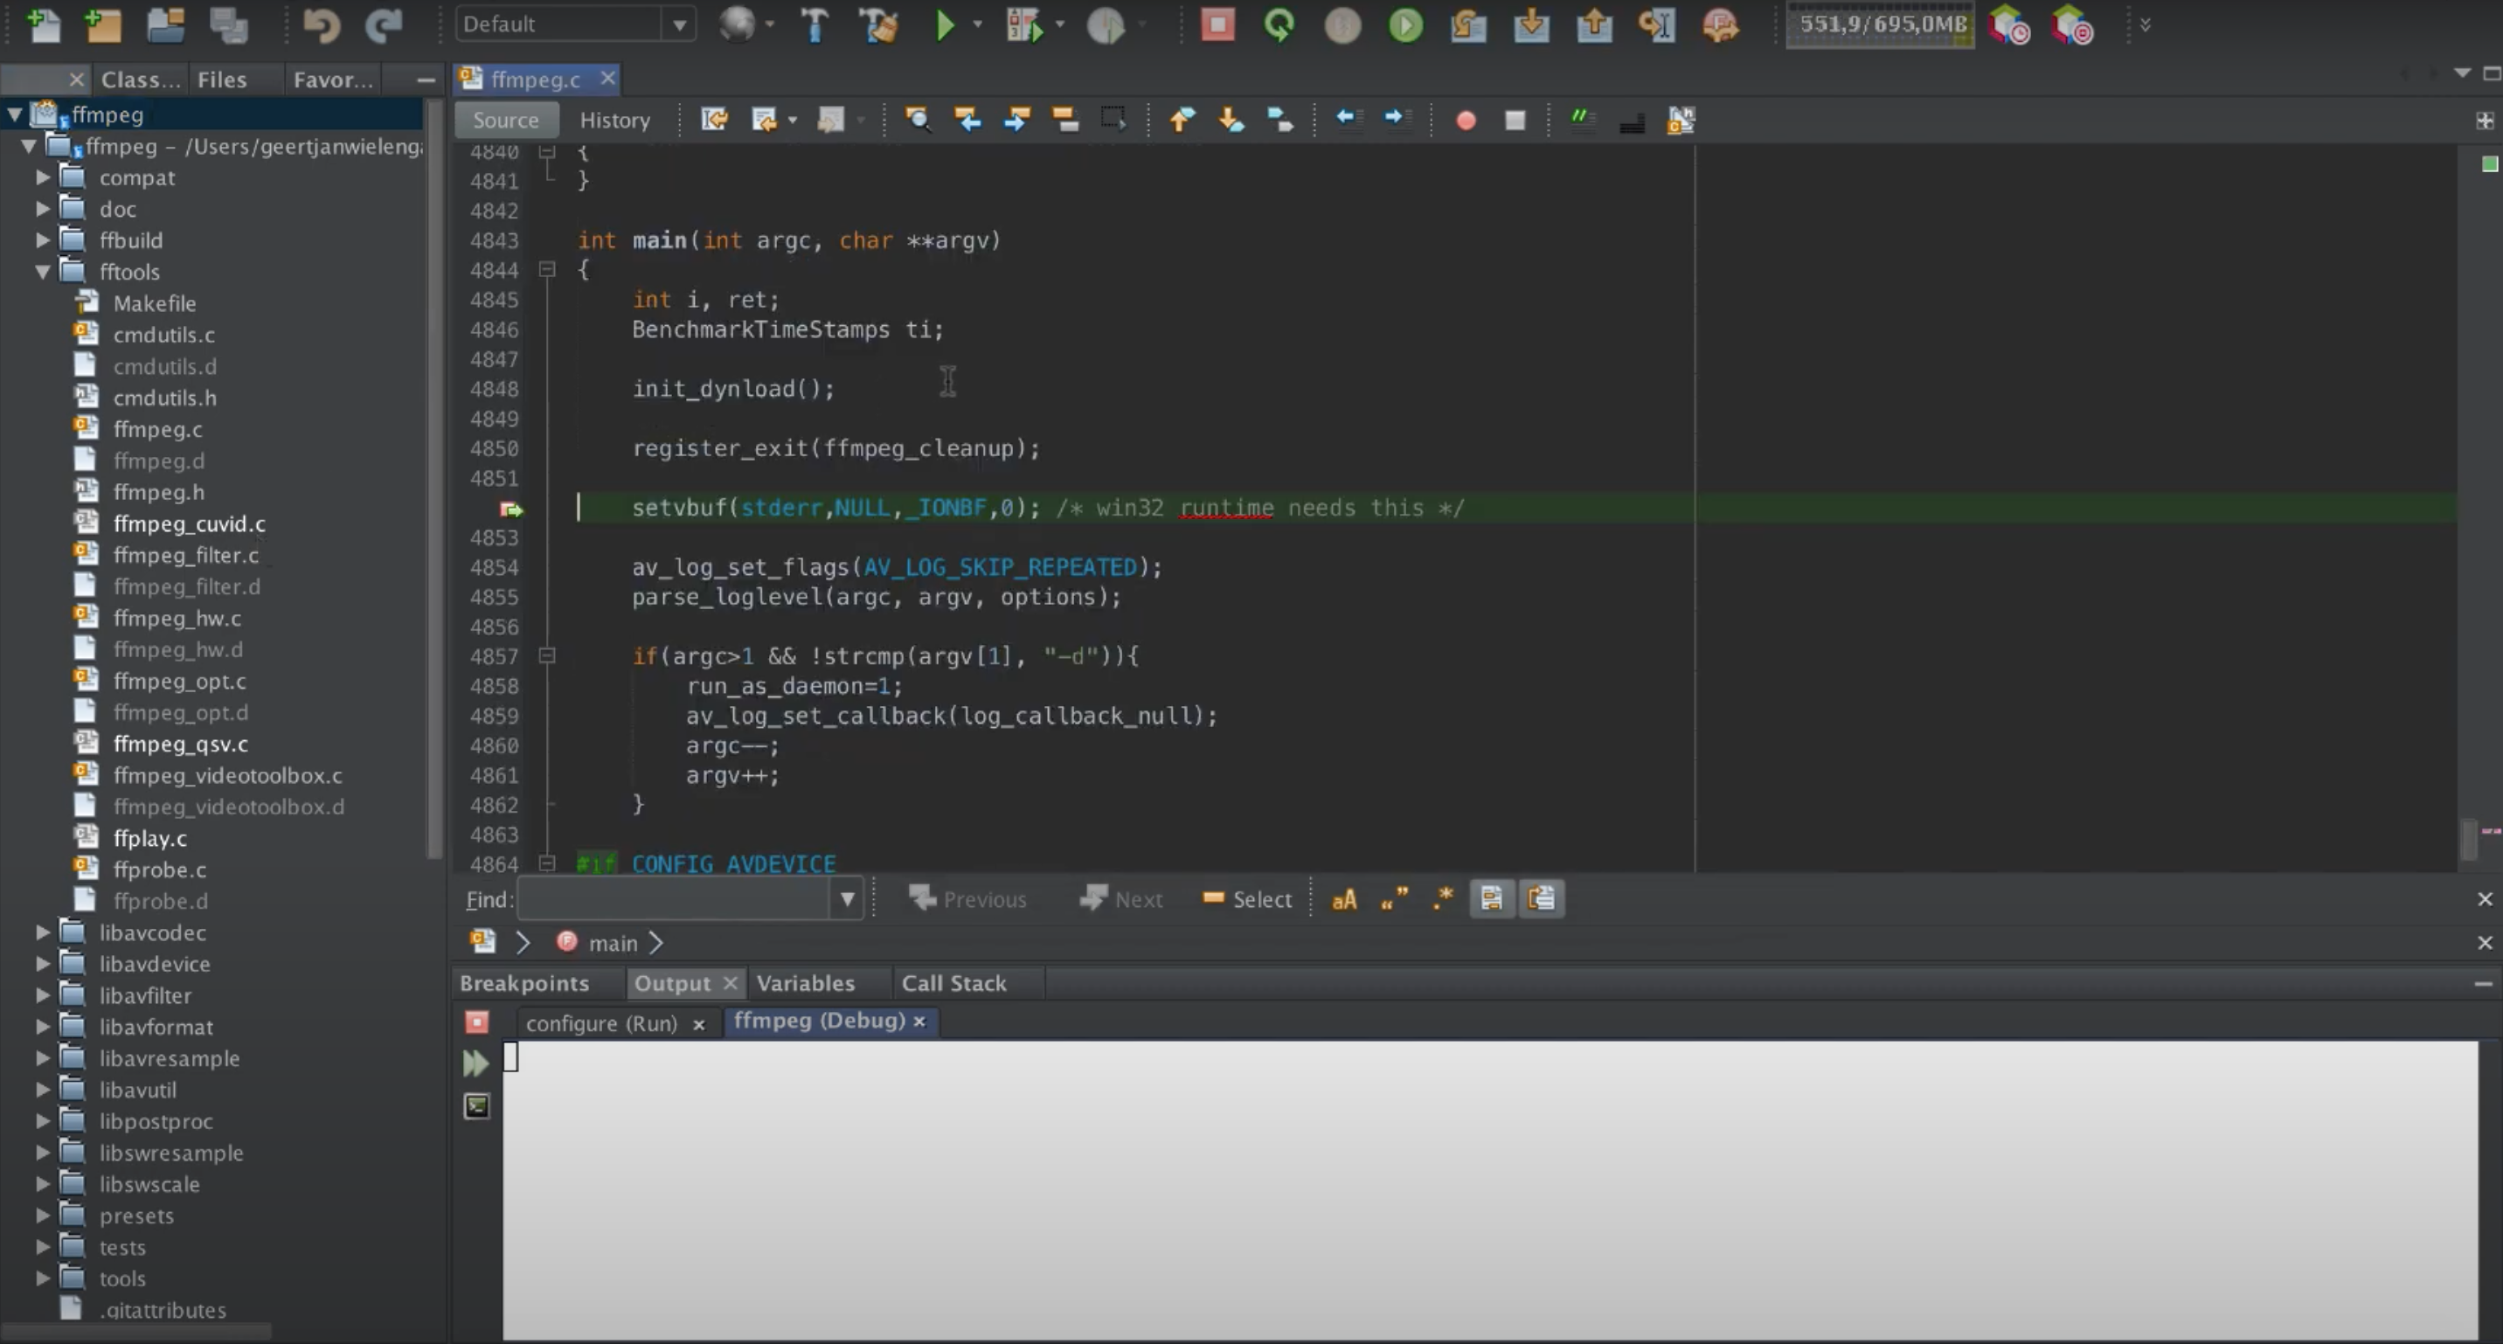The width and height of the screenshot is (2503, 1344).
Task: Click the Undo arrow in toolbar
Action: click(321, 24)
